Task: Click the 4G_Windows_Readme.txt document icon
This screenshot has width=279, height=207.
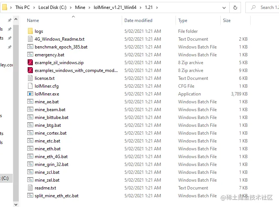Action: coord(30,39)
